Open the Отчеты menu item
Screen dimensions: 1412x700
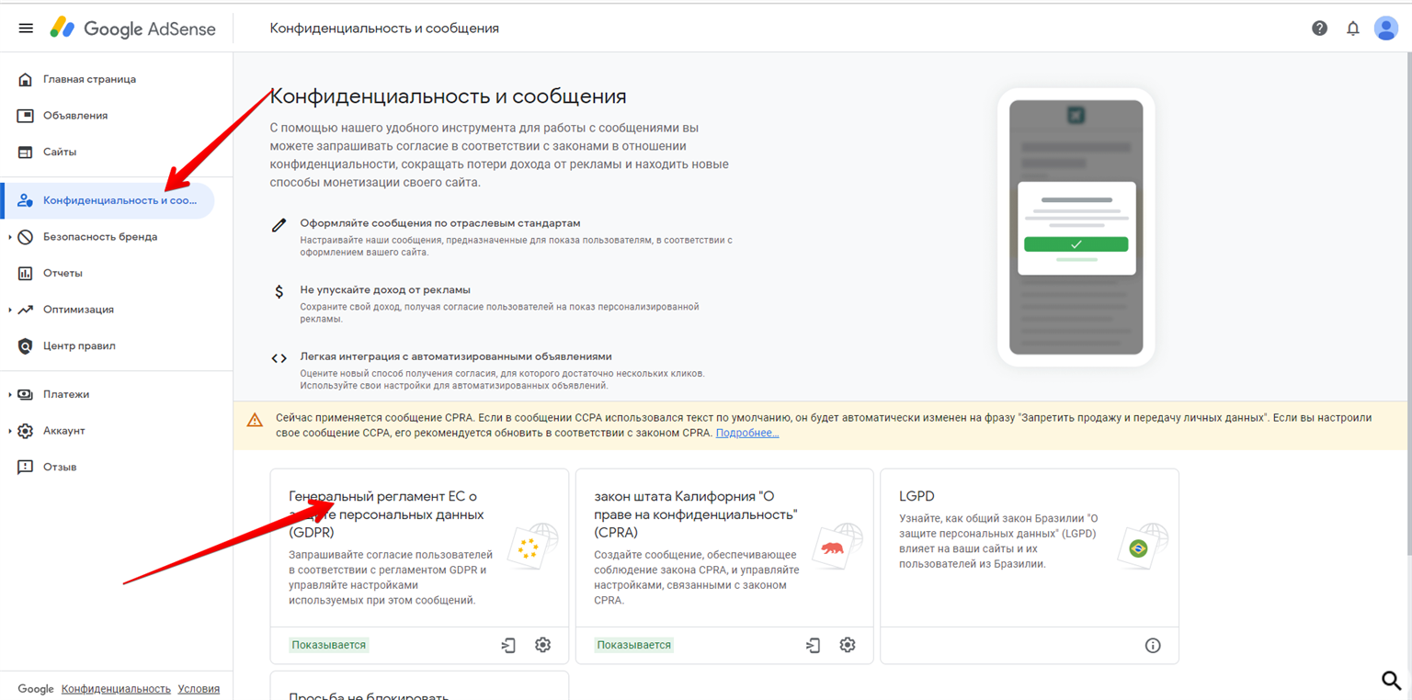pyautogui.click(x=63, y=273)
